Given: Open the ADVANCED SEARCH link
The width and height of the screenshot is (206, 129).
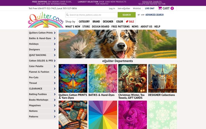Looking at the screenshot, I should (x=154, y=15).
